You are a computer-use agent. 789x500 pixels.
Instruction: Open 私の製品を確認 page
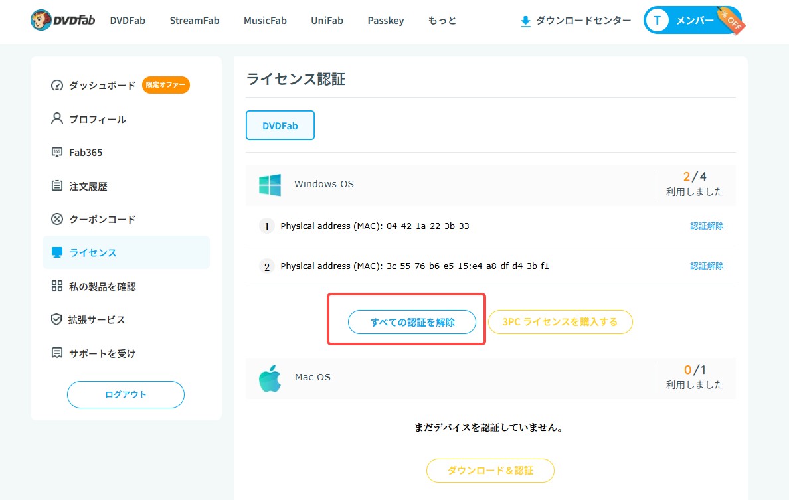pyautogui.click(x=103, y=286)
